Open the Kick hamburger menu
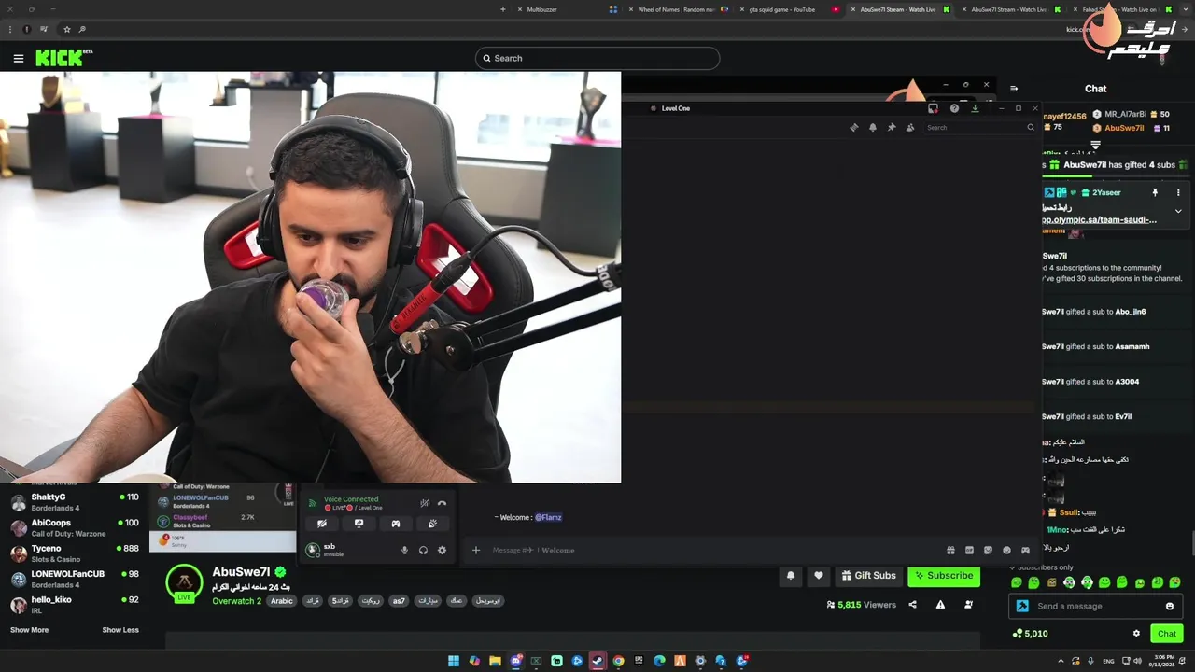 coord(19,58)
